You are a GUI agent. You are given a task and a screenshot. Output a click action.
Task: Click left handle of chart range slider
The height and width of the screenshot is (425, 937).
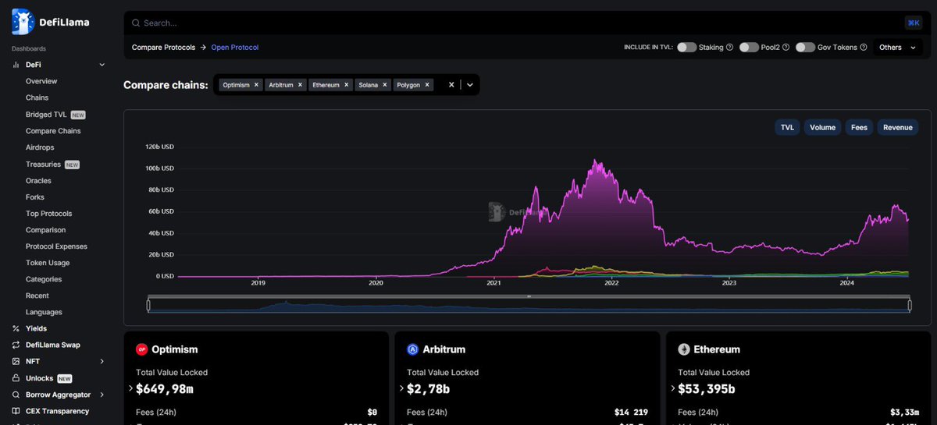click(148, 306)
